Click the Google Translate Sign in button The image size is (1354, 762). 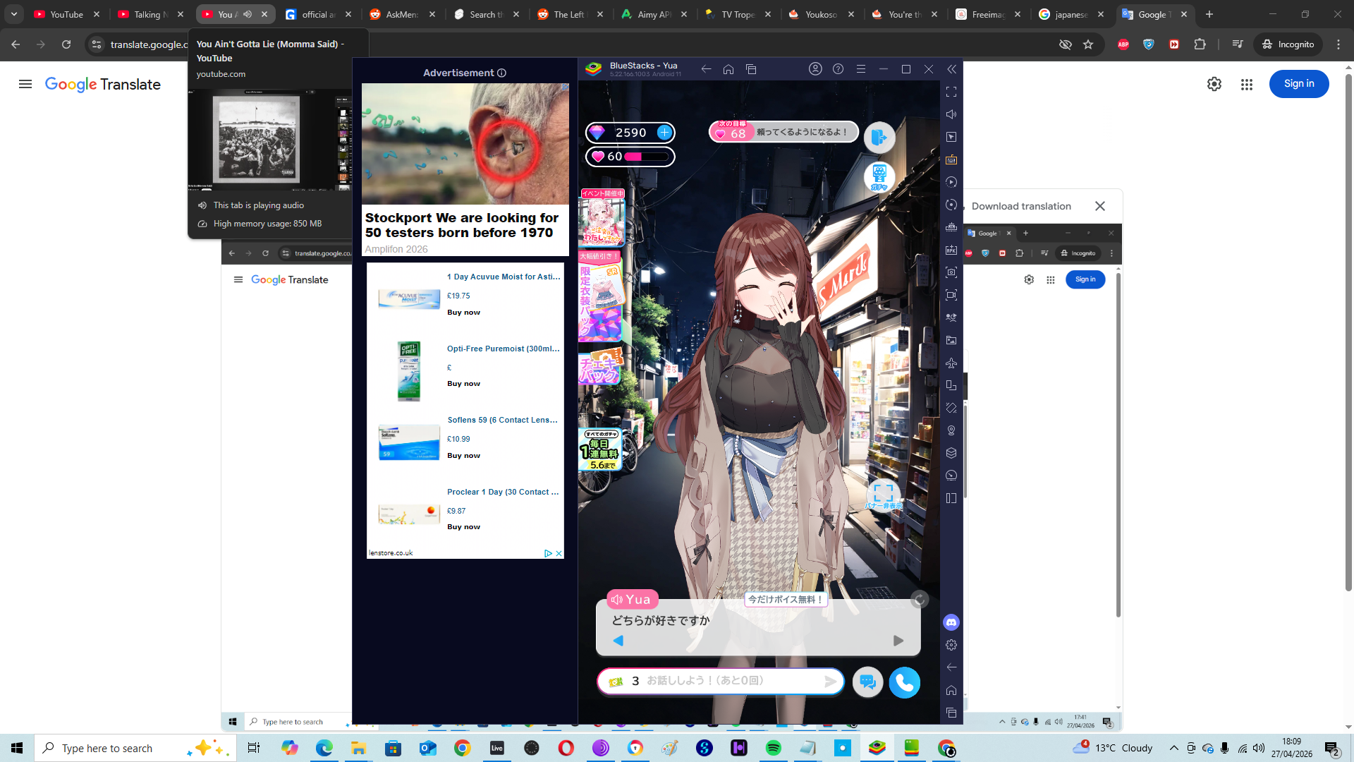1298,84
